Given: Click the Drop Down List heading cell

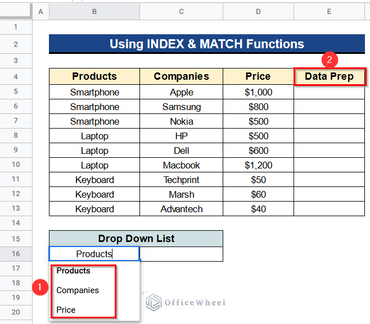Looking at the screenshot, I should click(x=136, y=239).
